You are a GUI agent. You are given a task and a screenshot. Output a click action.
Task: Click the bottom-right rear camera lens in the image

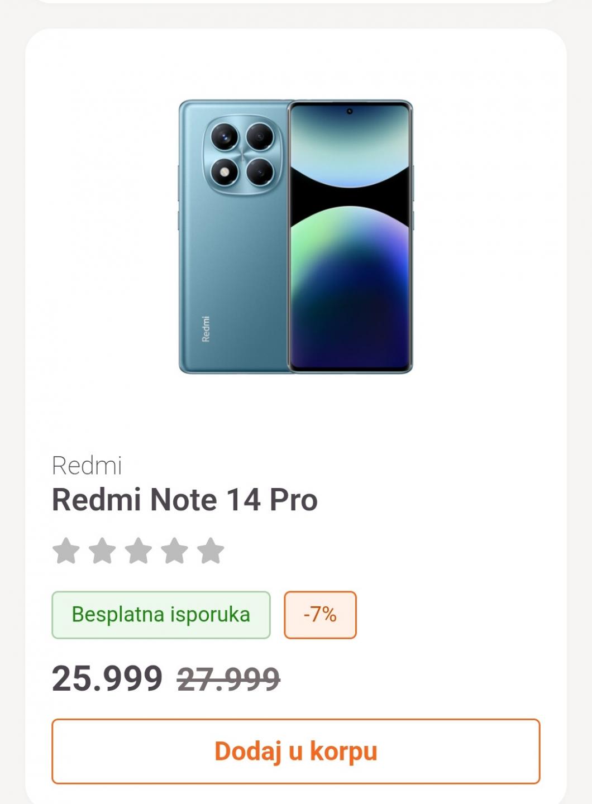point(260,172)
